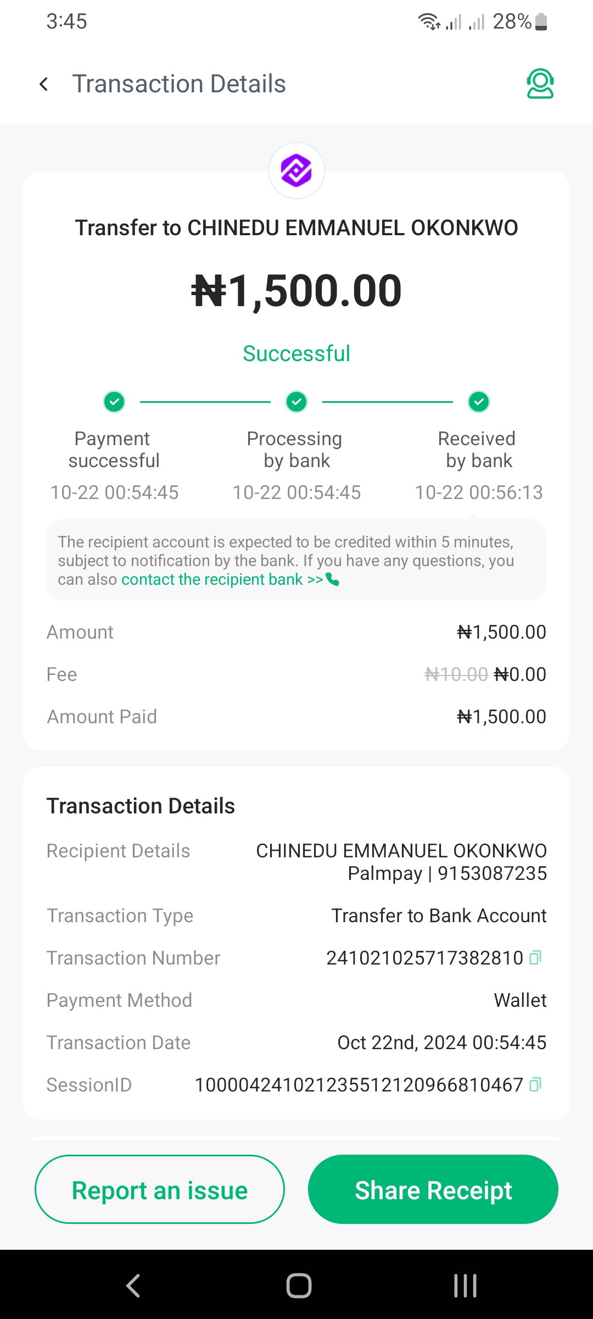593x1319 pixels.
Task: Tap the Received by bank checkmark
Action: click(x=479, y=402)
